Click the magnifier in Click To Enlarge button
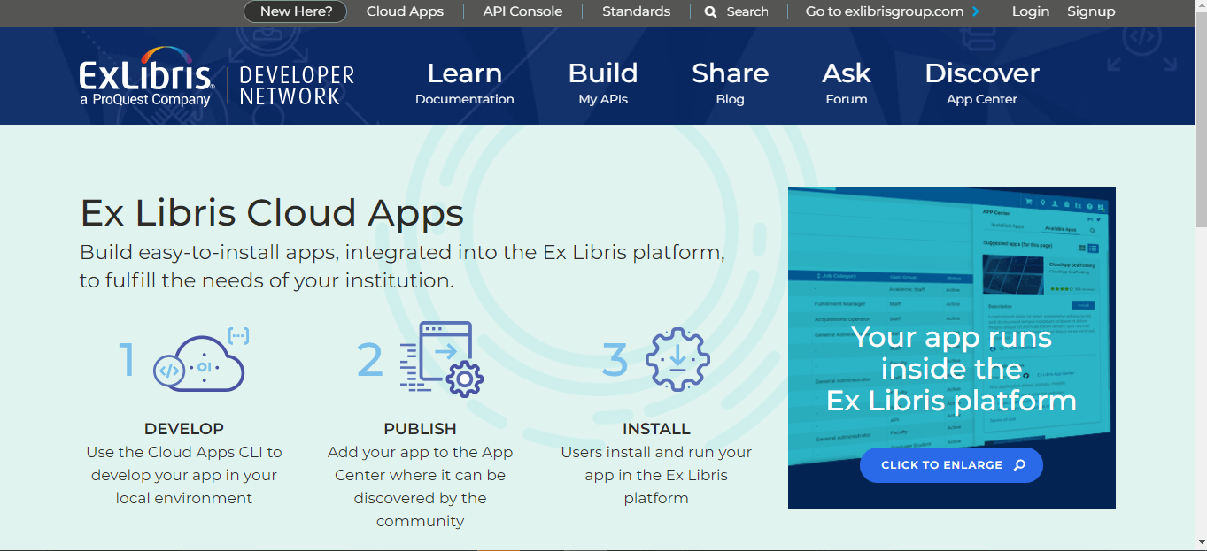This screenshot has height=551, width=1207. 1018,464
